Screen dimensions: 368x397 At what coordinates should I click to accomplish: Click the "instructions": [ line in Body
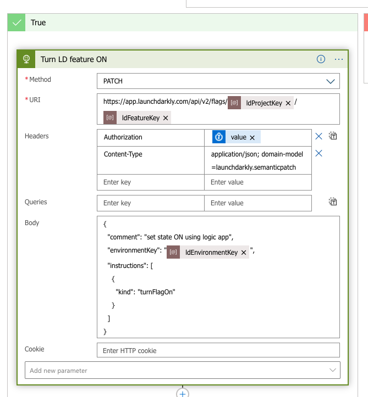click(130, 266)
